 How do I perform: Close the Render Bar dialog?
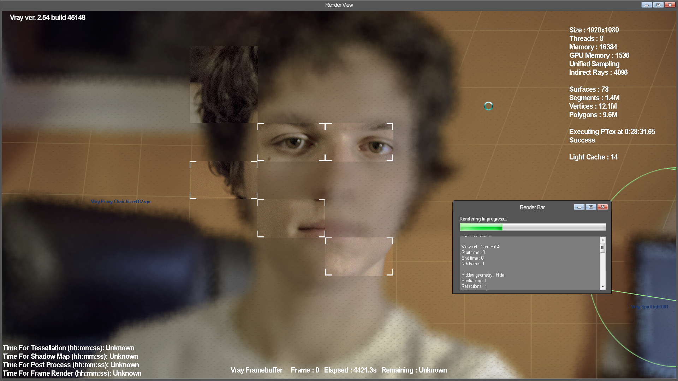[x=602, y=207]
